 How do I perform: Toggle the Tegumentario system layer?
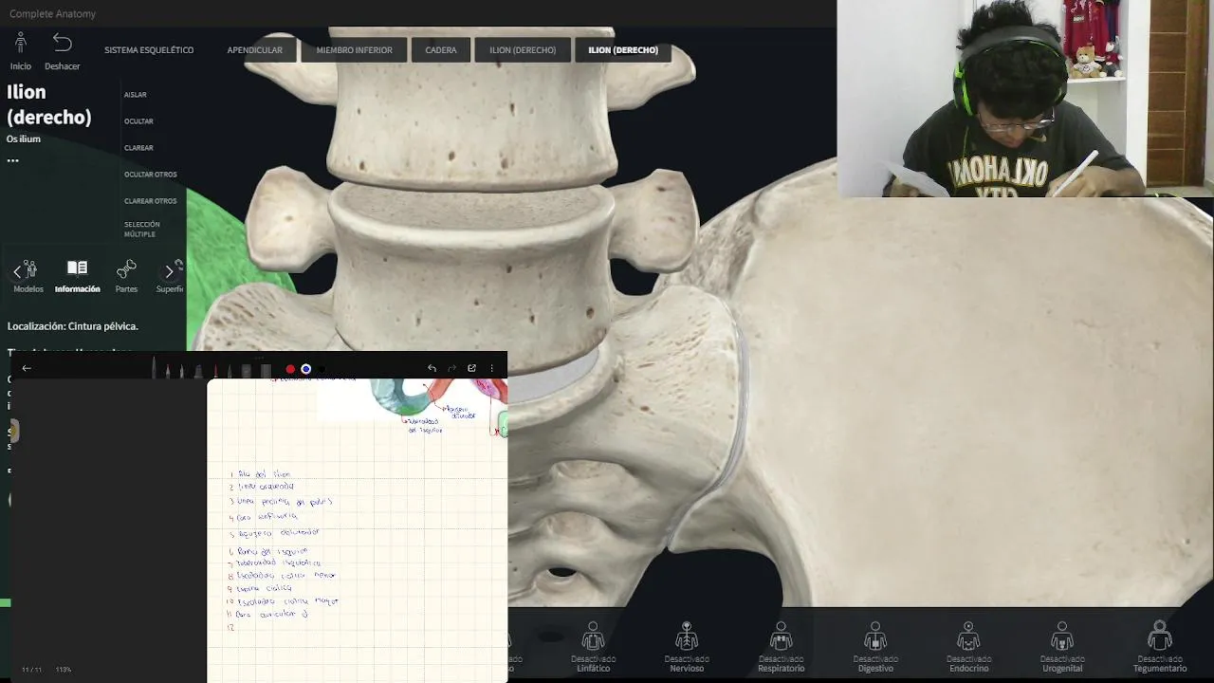pyautogui.click(x=1159, y=647)
